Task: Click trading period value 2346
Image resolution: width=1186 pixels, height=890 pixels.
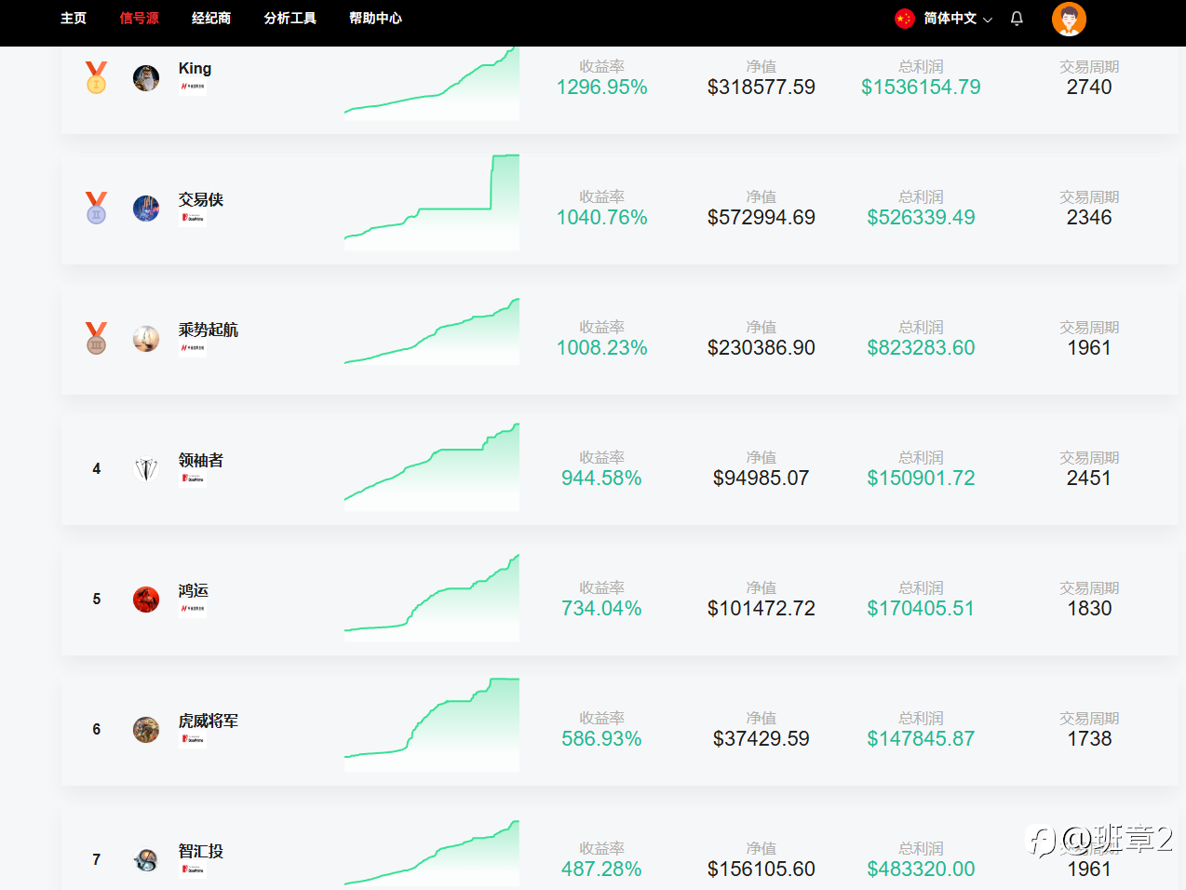Action: tap(1089, 218)
